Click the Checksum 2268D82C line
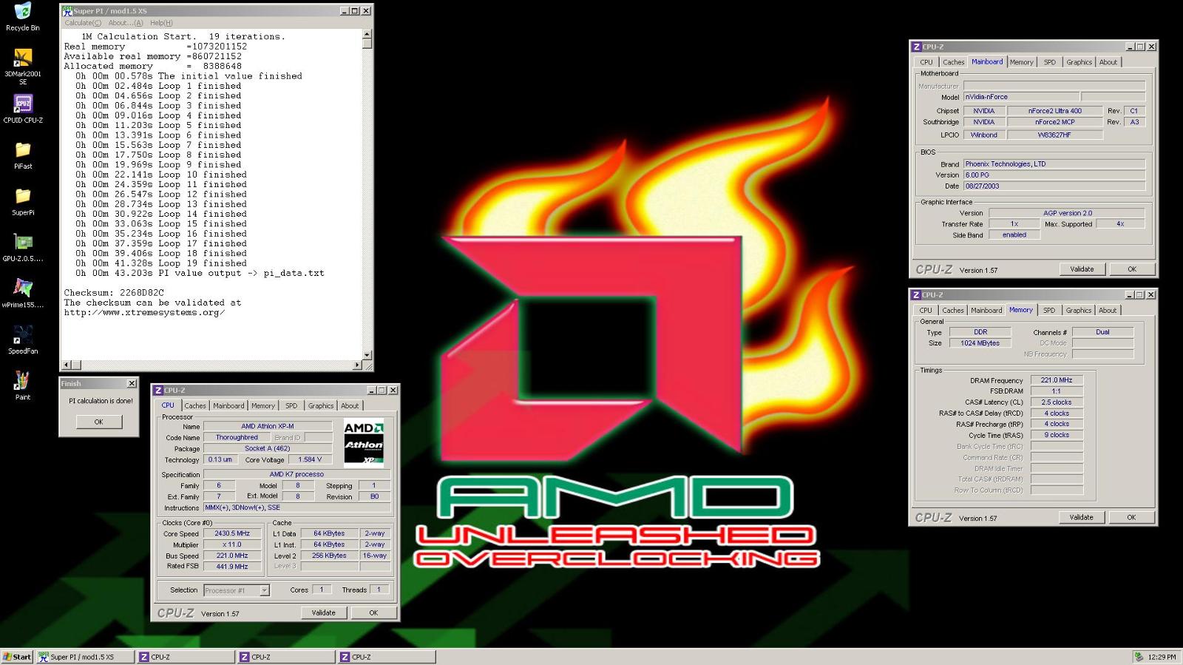1183x665 pixels. 114,293
